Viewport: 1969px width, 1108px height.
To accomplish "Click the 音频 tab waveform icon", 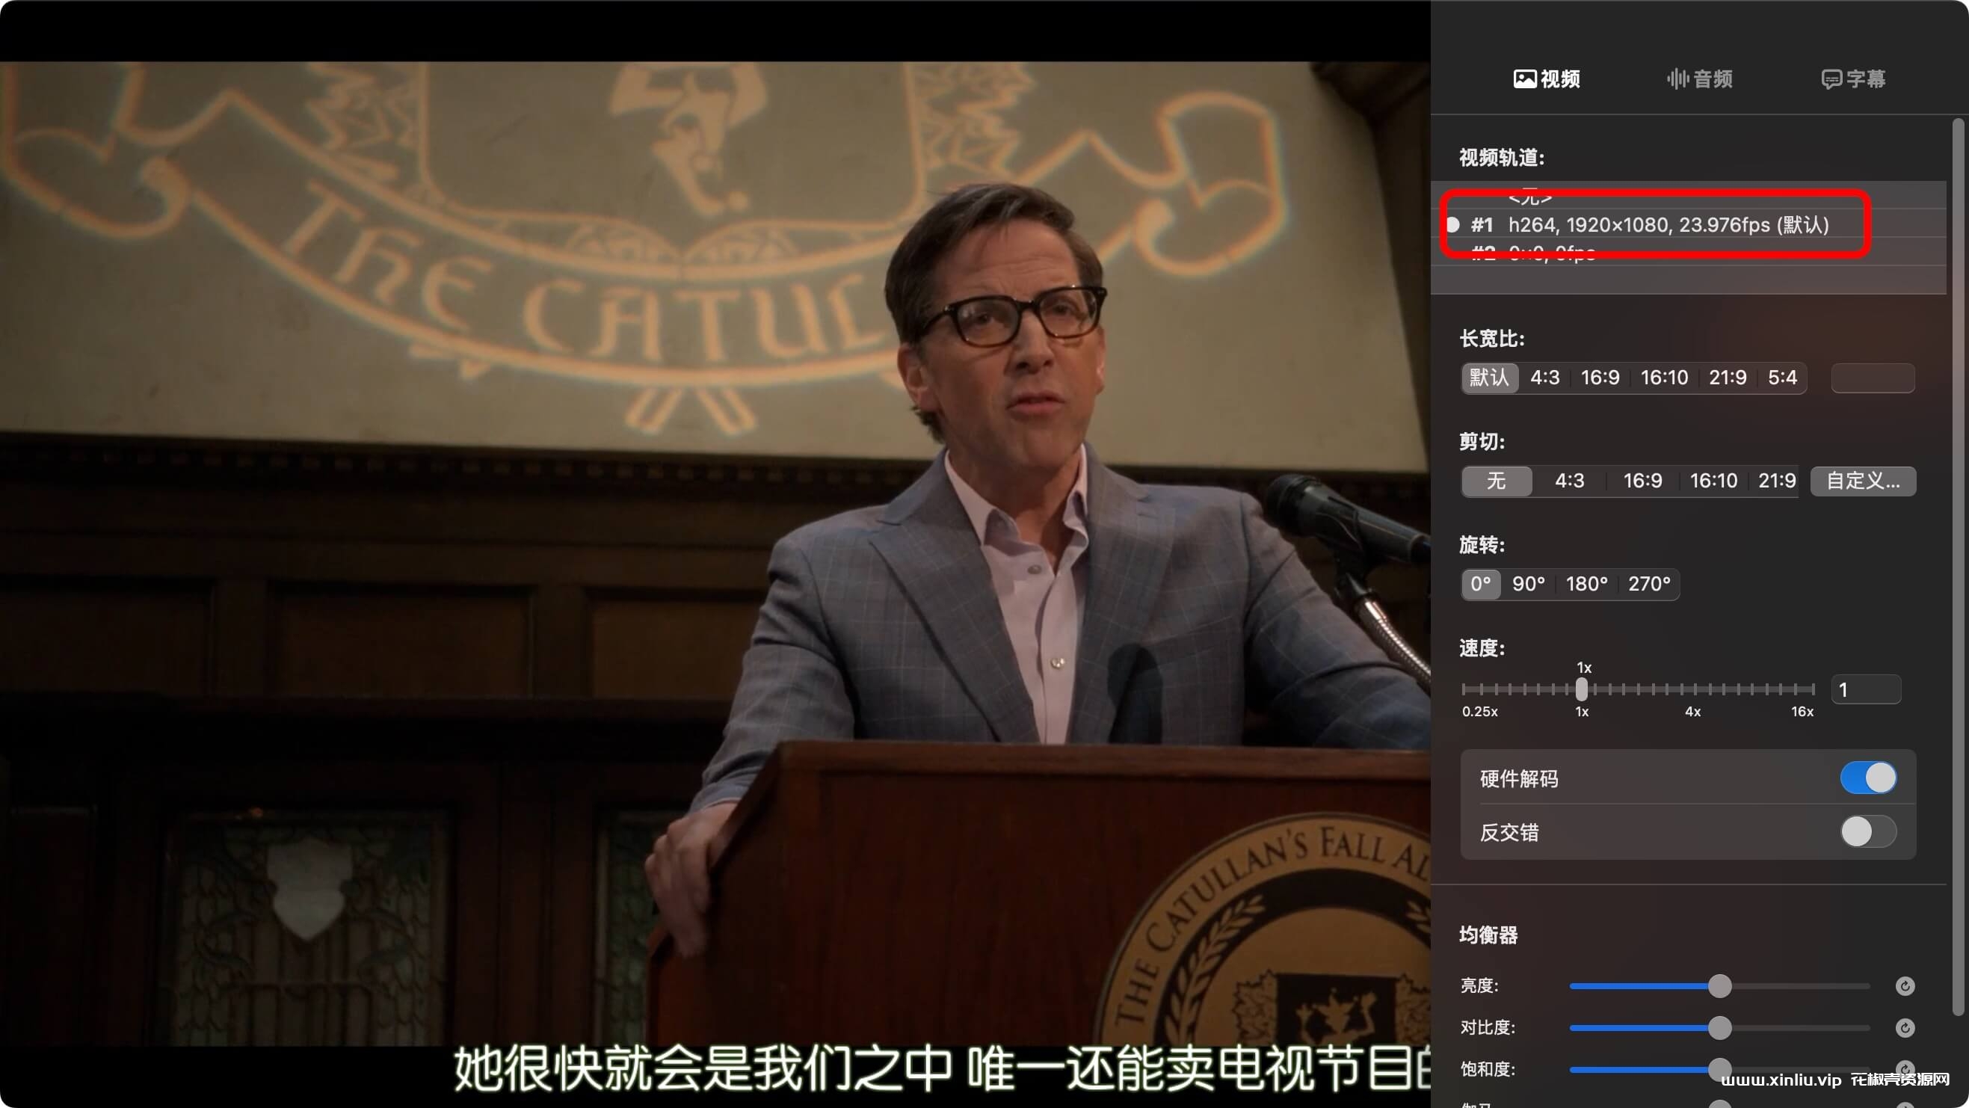I will [1677, 79].
